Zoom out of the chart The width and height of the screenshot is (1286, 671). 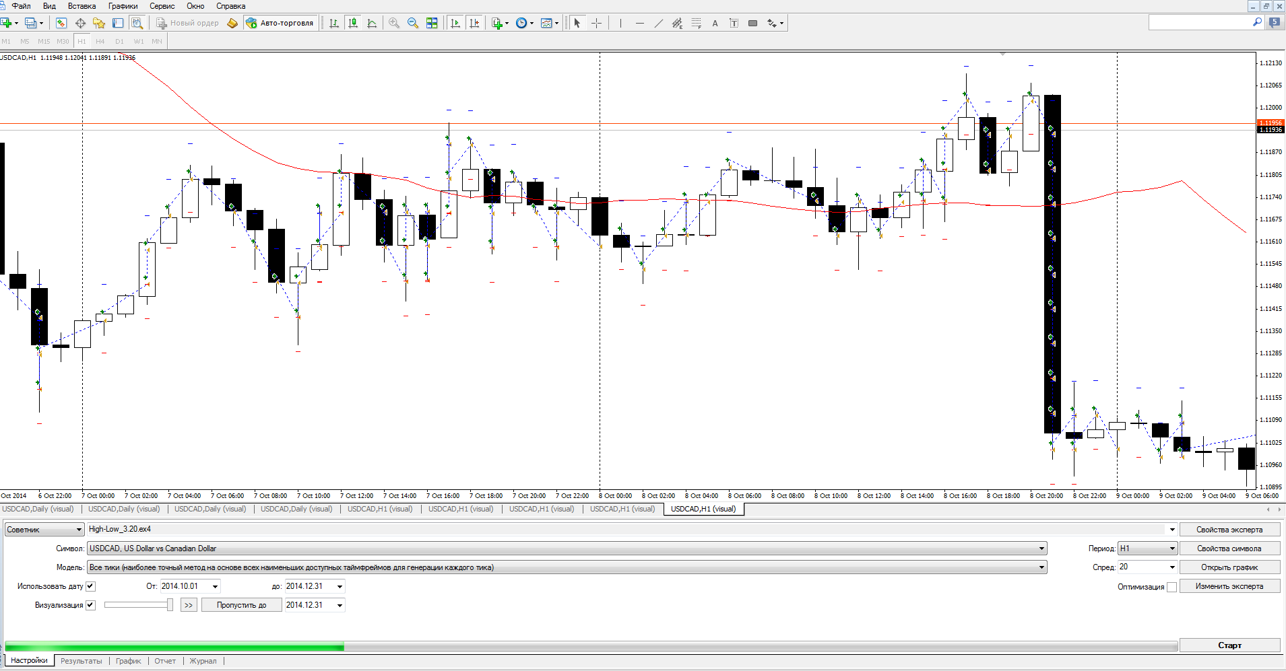413,23
